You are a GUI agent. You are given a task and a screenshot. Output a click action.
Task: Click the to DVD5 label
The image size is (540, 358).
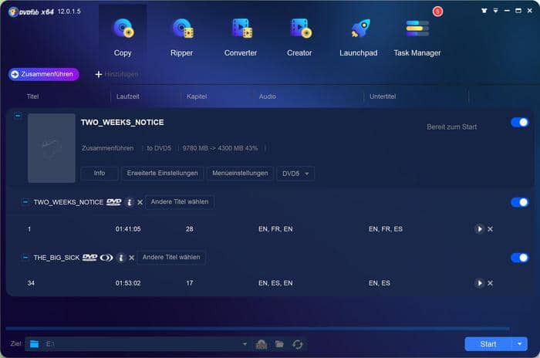(x=159, y=148)
